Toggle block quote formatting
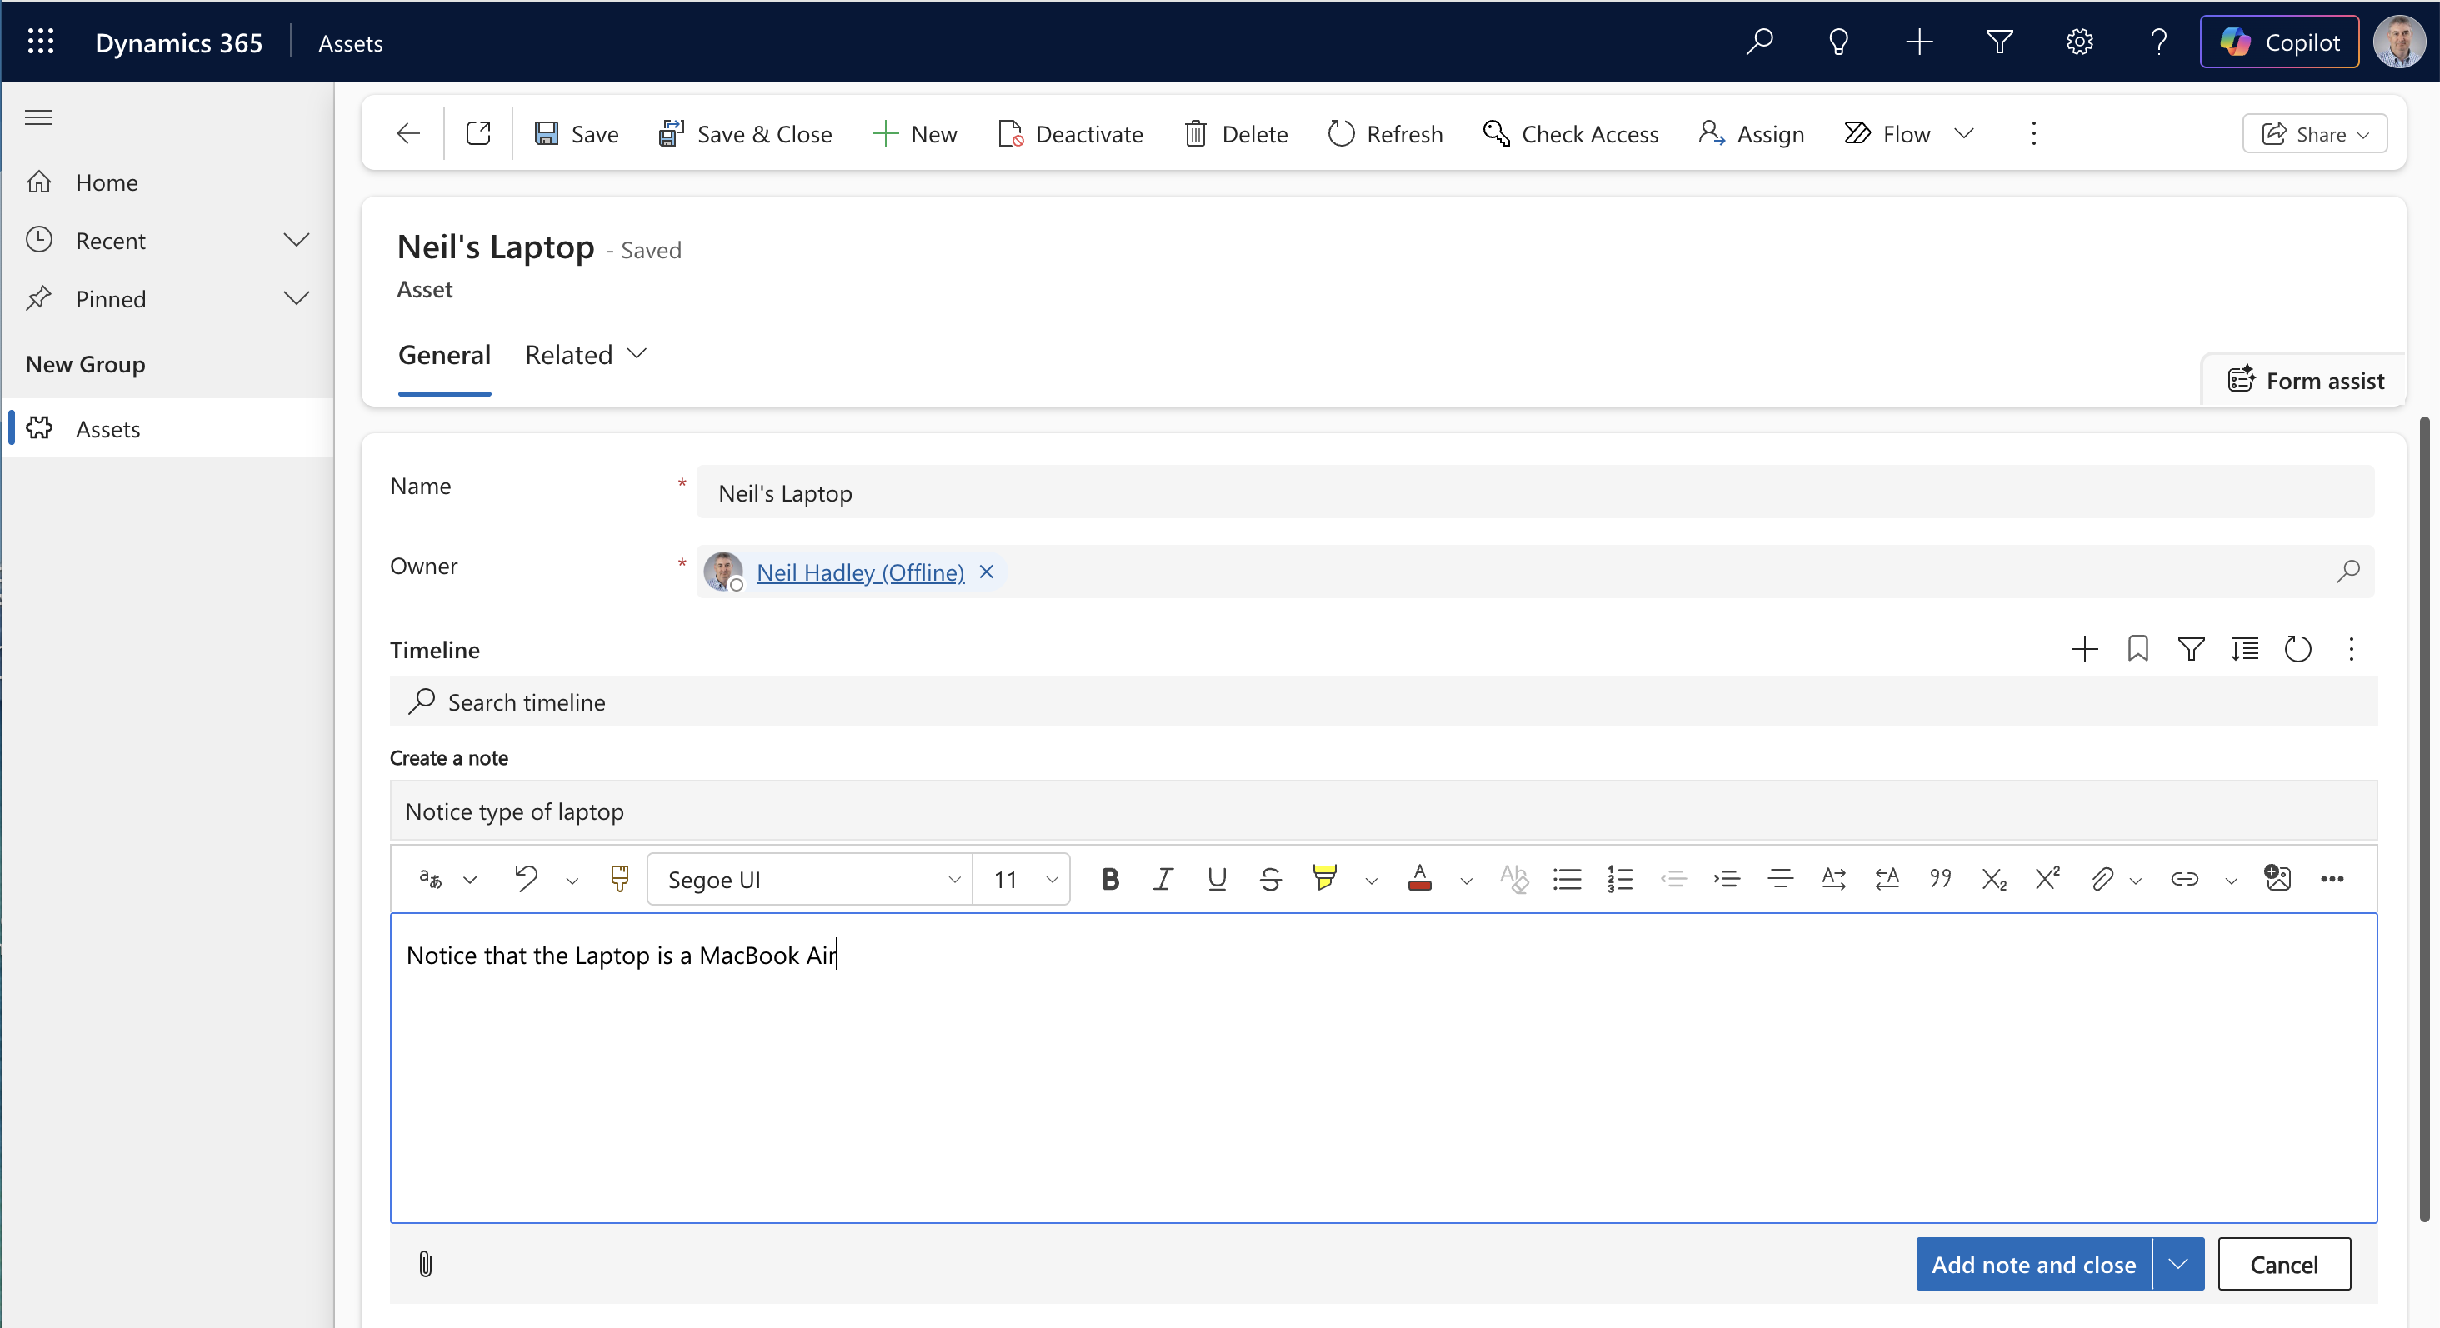 point(1940,879)
